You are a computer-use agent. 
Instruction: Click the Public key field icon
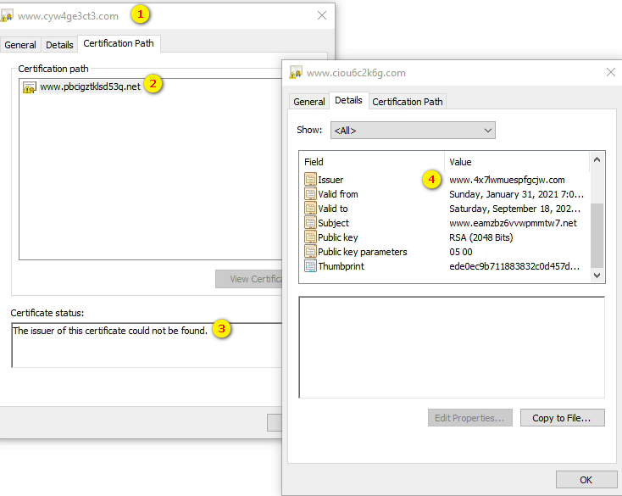click(310, 237)
